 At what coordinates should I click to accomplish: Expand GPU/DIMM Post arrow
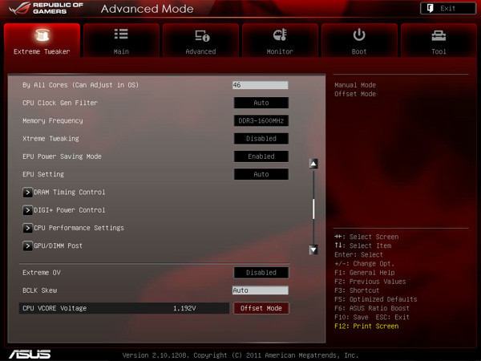pos(27,246)
